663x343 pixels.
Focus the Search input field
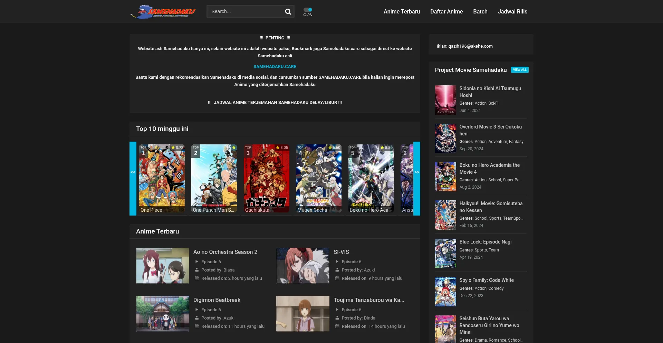coord(245,12)
